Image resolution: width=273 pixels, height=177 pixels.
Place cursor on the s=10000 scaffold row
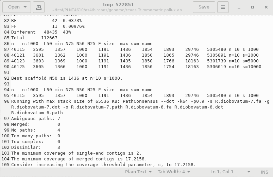coord(136,67)
